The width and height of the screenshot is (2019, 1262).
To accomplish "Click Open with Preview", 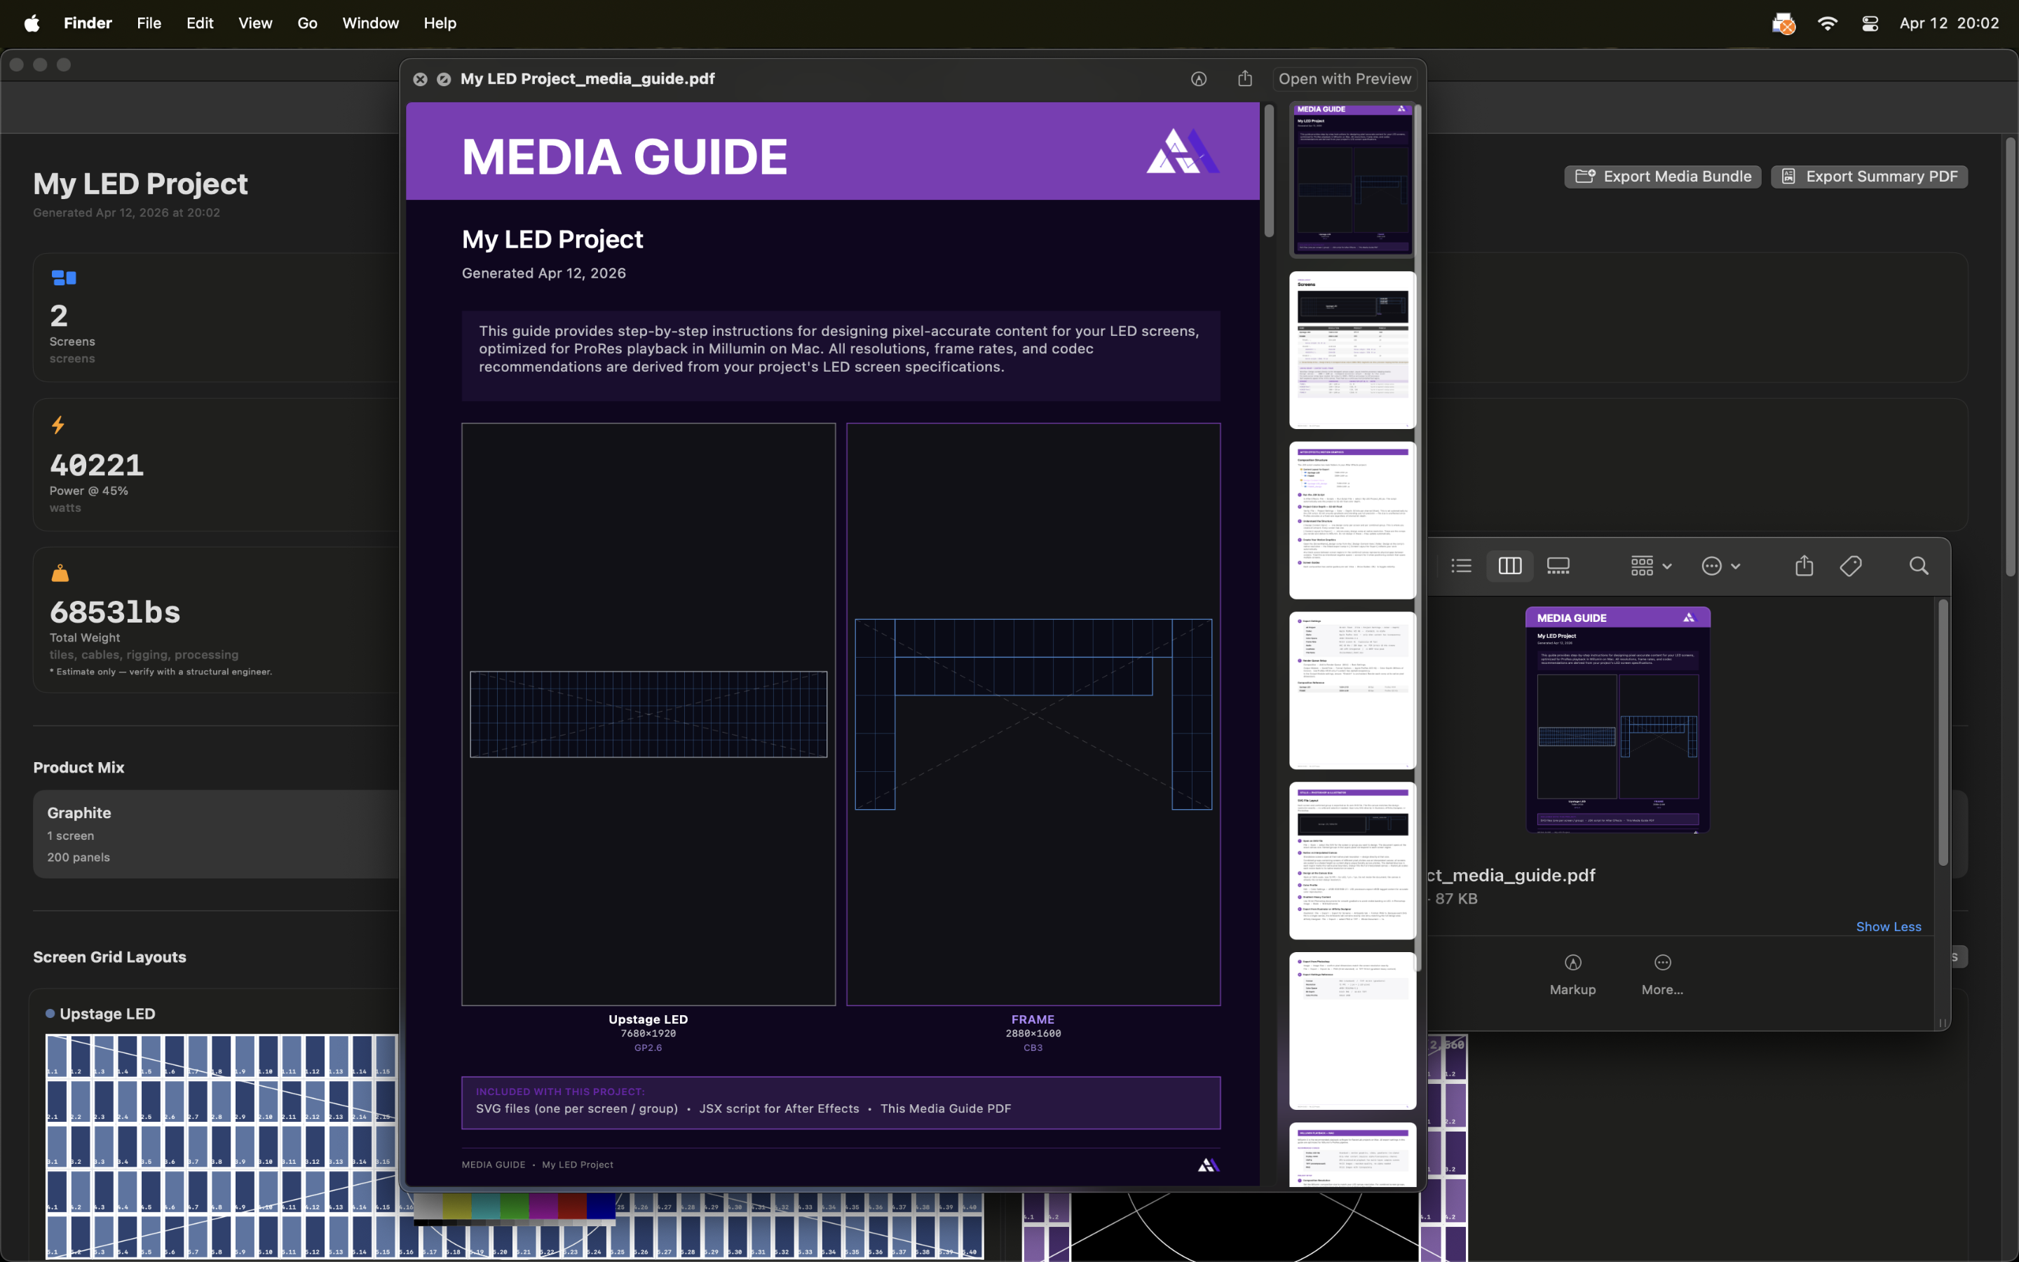I will click(x=1344, y=79).
